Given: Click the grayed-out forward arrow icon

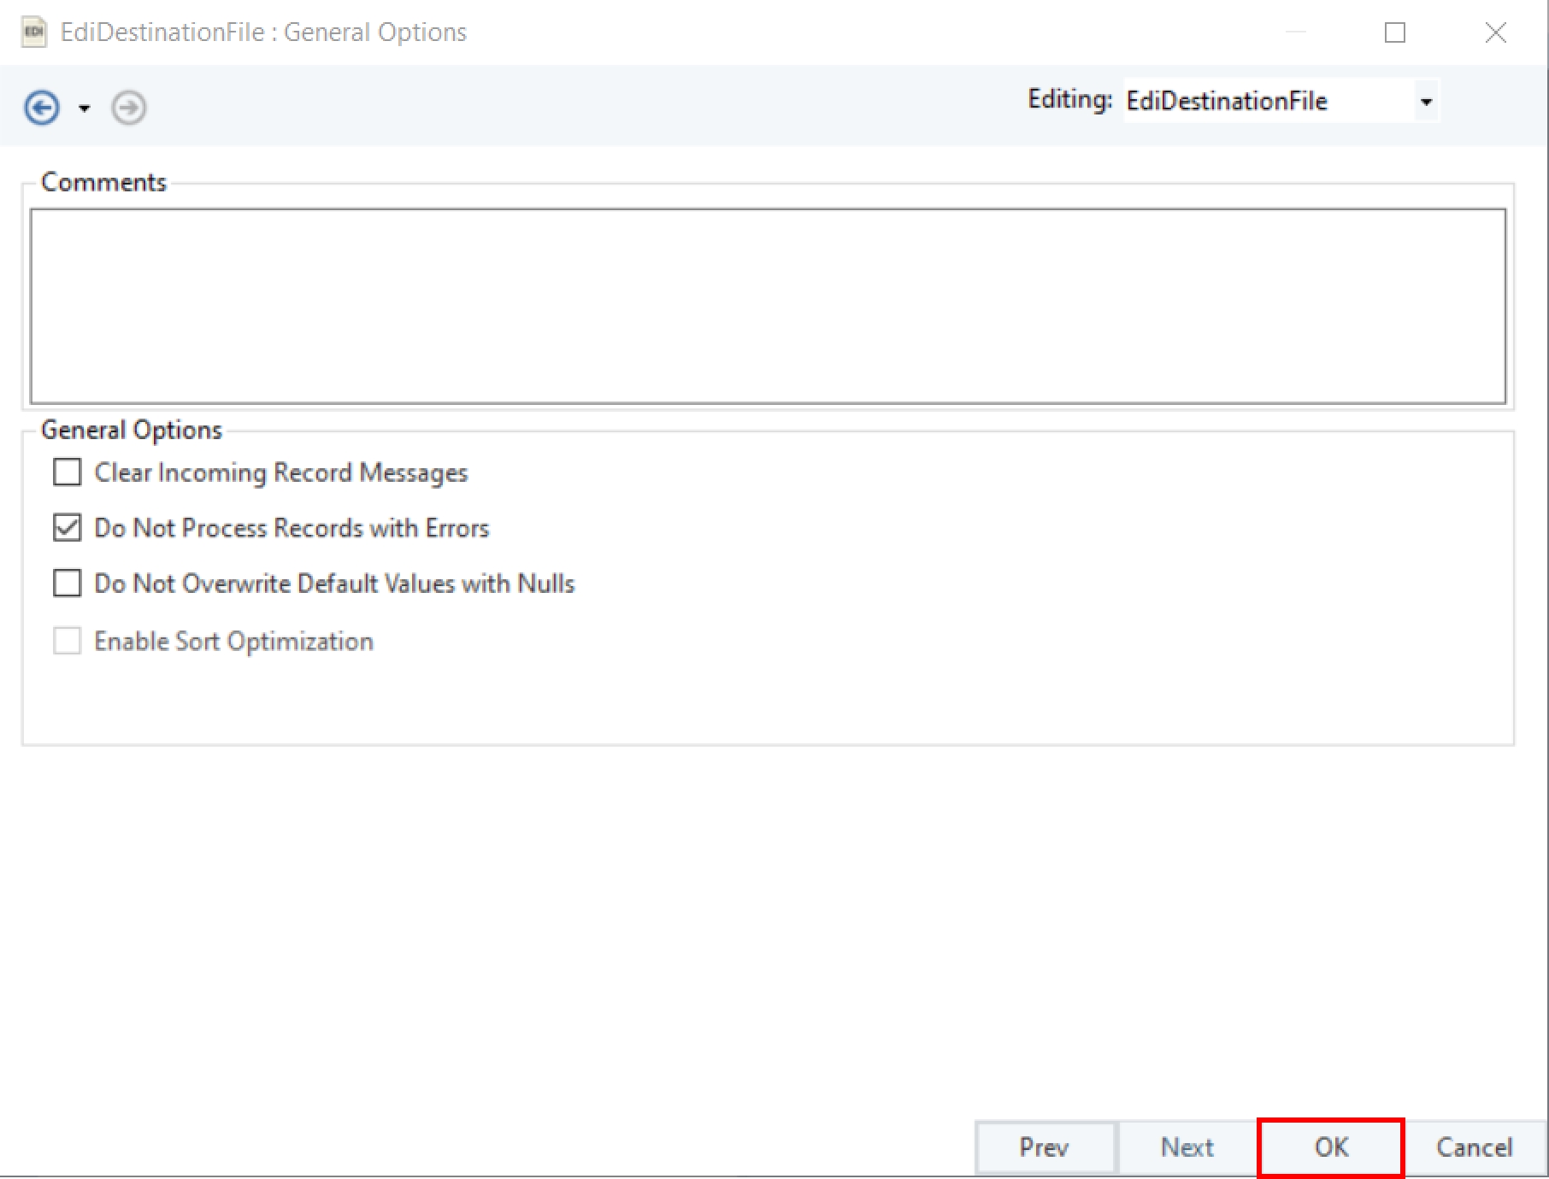Looking at the screenshot, I should pyautogui.click(x=129, y=108).
